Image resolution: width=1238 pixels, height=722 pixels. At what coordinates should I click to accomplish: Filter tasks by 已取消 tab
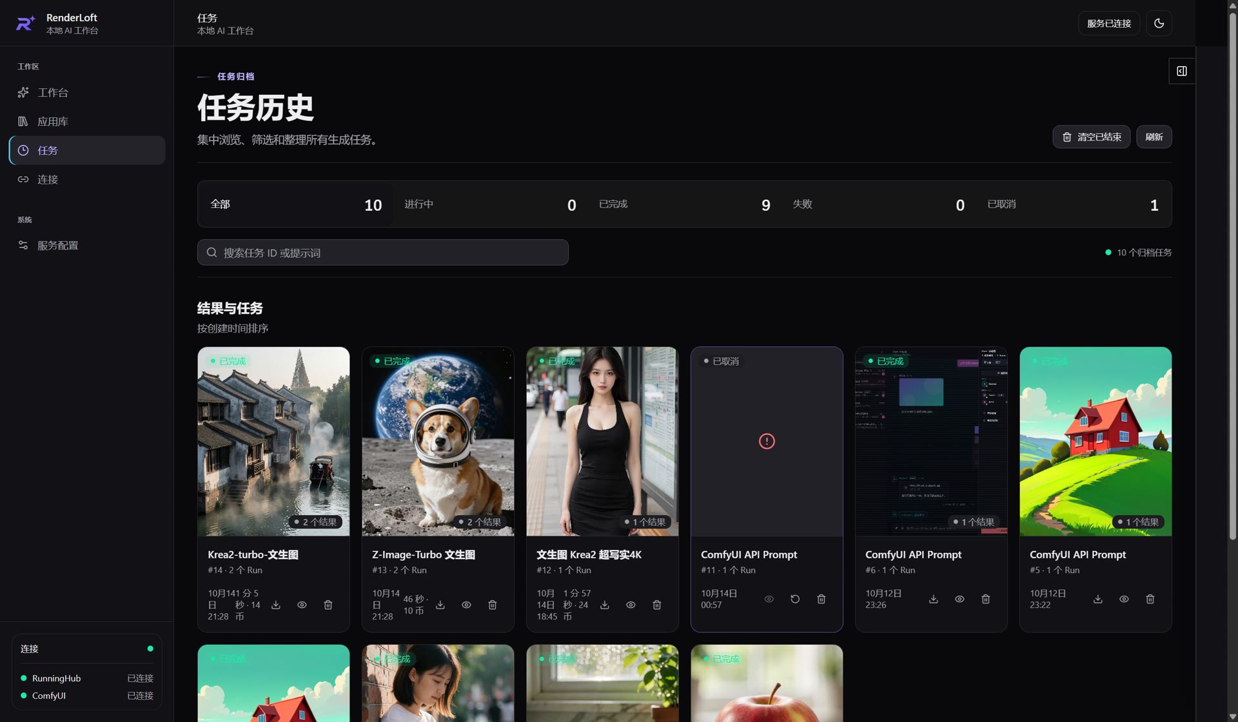coord(1073,204)
